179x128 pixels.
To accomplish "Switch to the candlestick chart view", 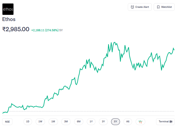I will [x=140, y=122].
